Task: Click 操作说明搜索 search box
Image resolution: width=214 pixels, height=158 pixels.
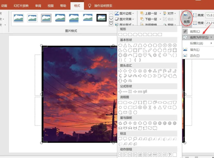Action: tap(103, 6)
